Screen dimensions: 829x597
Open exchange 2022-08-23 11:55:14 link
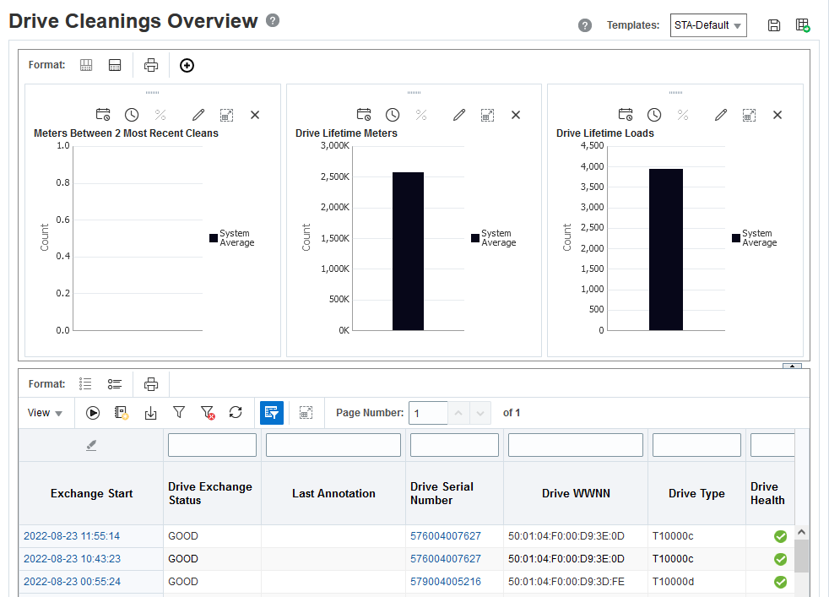coord(72,536)
